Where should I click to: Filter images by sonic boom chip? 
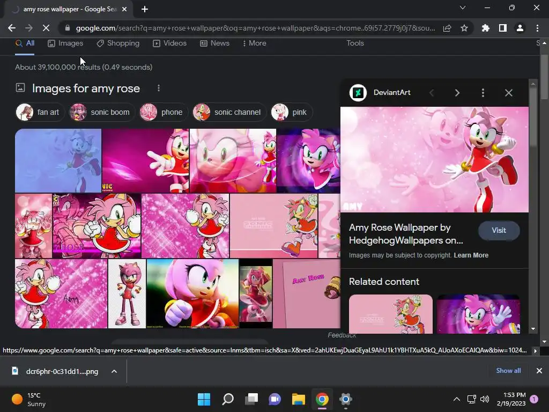[102, 112]
